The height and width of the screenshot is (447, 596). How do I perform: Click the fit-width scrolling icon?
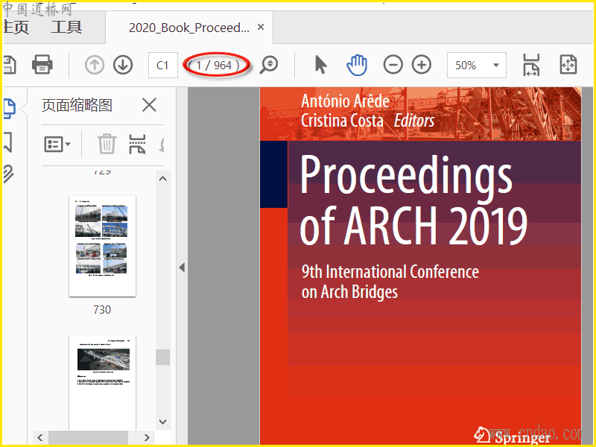(x=531, y=65)
